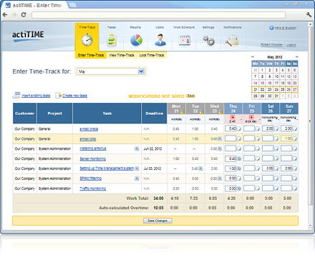Select May 15 in the mini calendar

tap(262, 83)
